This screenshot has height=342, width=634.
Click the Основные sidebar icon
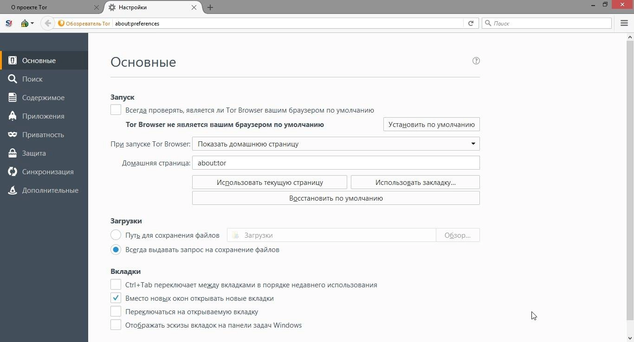coord(13,60)
